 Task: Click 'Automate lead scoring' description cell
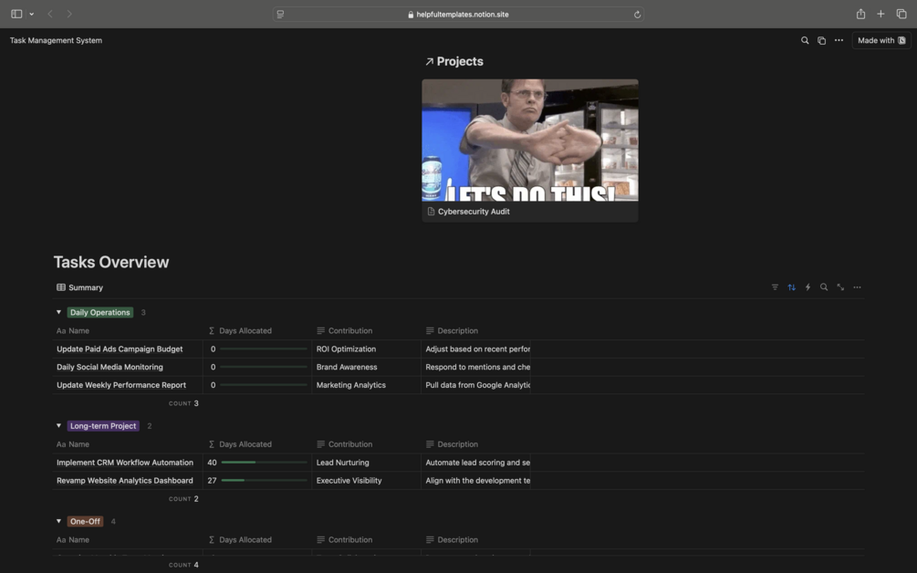pyautogui.click(x=476, y=463)
